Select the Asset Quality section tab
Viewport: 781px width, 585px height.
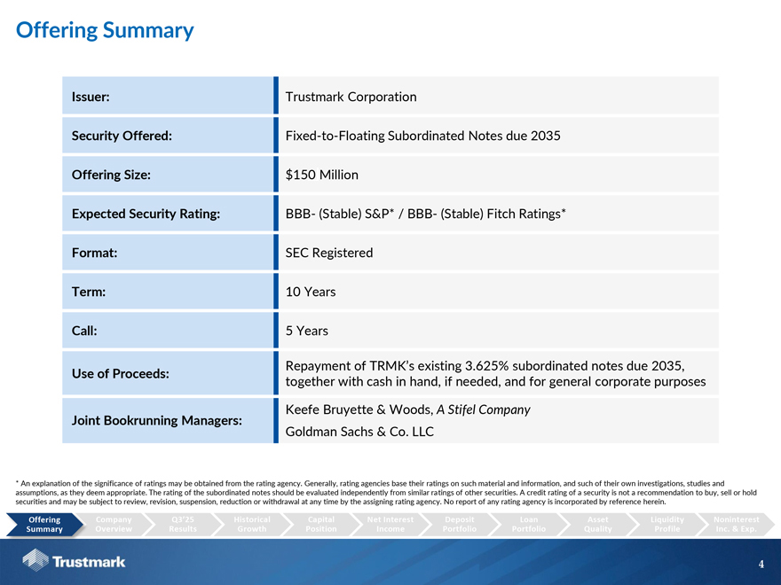pyautogui.click(x=598, y=524)
